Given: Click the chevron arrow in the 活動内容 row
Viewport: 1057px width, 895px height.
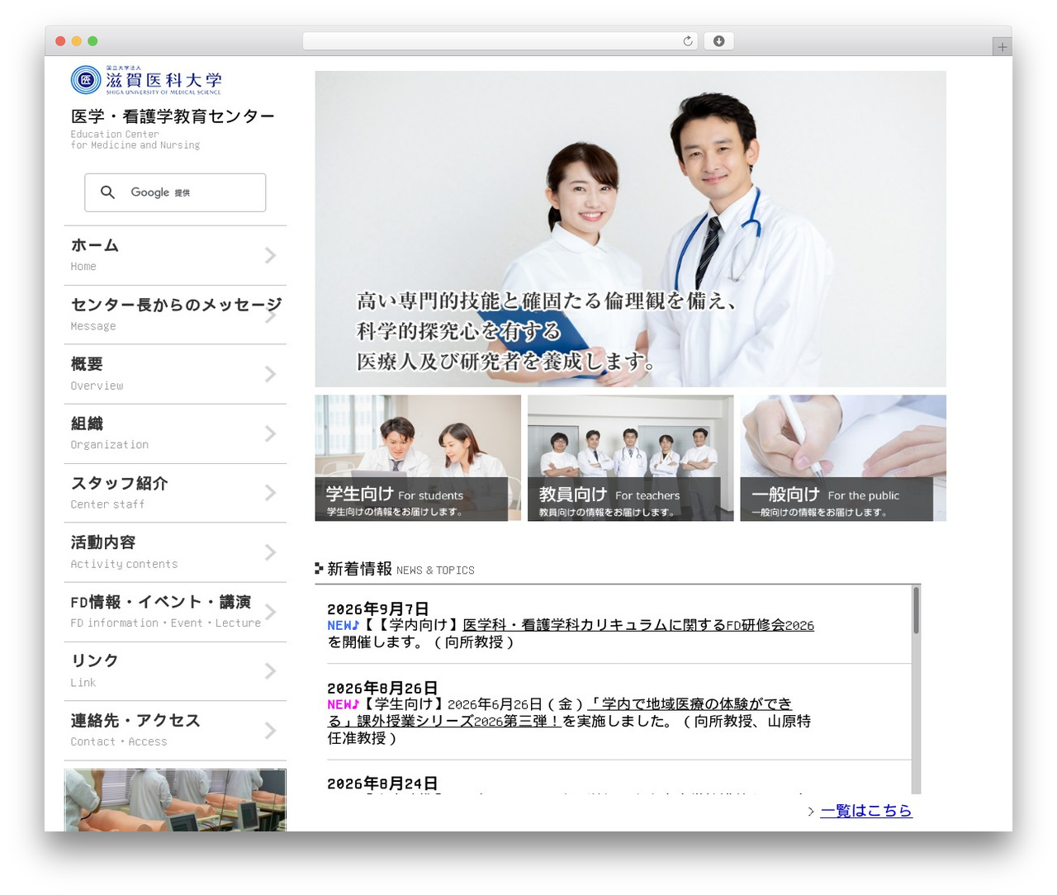Looking at the screenshot, I should 270,553.
